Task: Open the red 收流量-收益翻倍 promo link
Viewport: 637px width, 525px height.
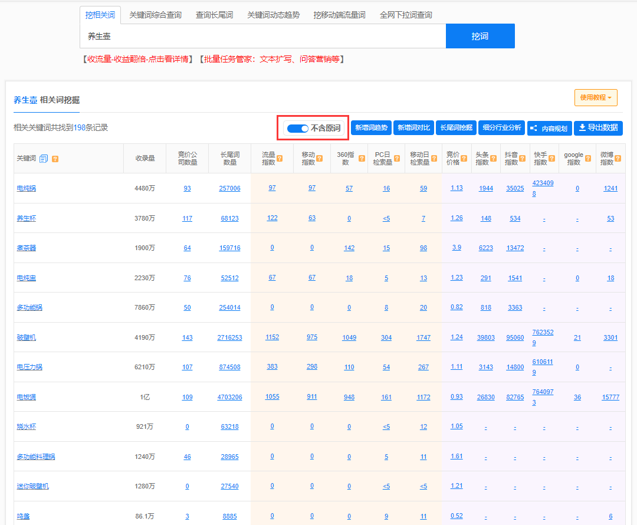Action: click(137, 60)
